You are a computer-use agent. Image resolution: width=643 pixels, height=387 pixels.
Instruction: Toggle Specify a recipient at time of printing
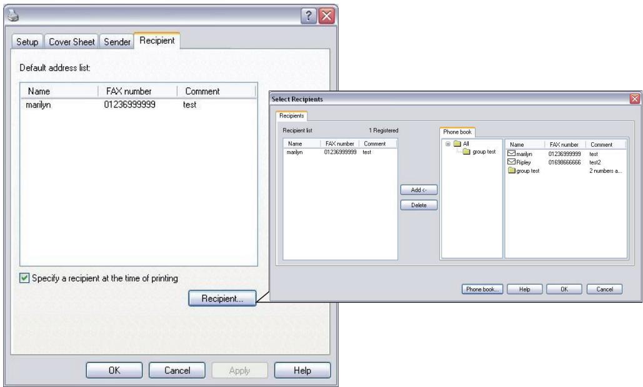pos(24,278)
